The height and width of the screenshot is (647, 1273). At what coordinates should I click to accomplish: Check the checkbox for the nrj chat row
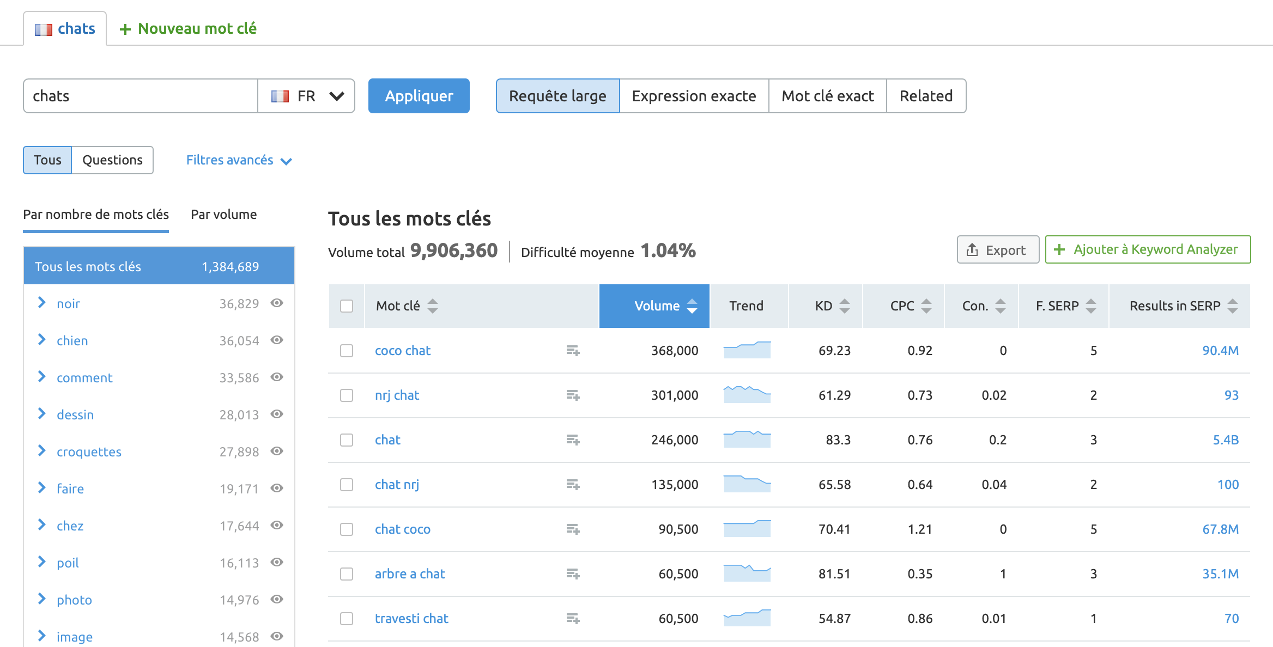coord(347,395)
